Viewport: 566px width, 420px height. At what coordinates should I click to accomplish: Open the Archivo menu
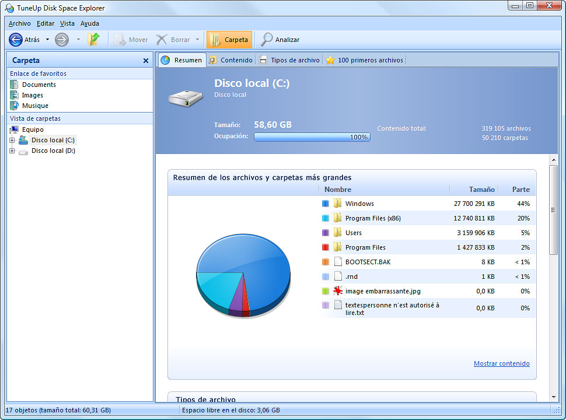click(x=19, y=23)
